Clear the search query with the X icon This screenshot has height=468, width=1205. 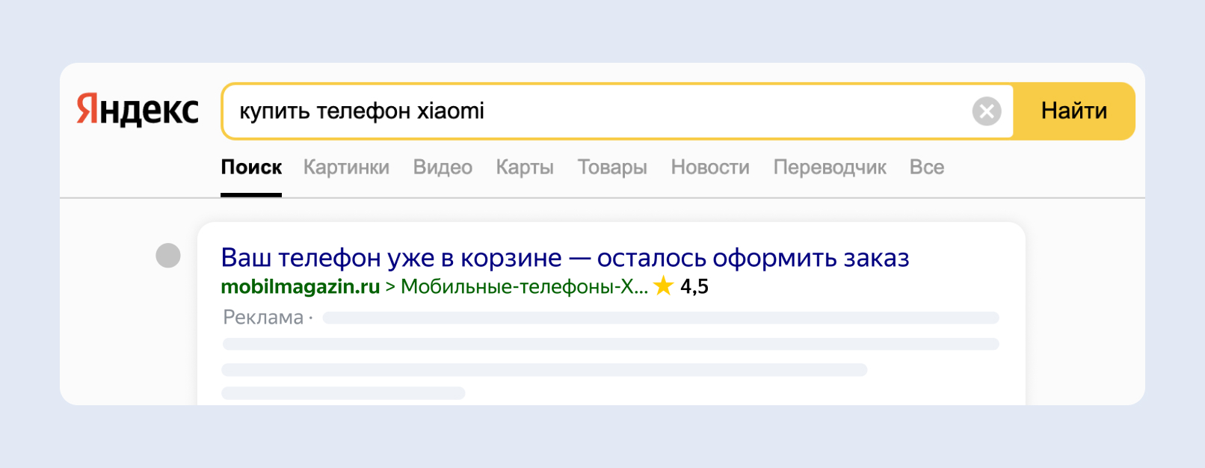point(986,111)
